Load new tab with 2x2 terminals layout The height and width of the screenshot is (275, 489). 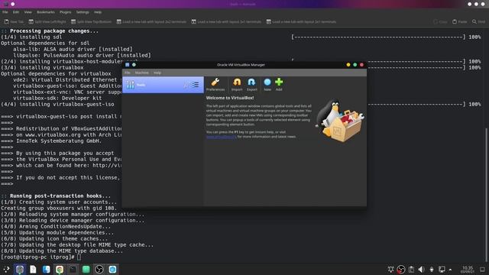[151, 22]
